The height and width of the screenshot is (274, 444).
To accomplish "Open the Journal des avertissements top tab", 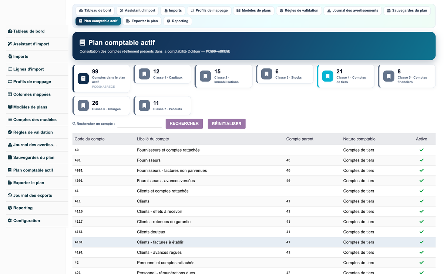I will click(x=353, y=11).
